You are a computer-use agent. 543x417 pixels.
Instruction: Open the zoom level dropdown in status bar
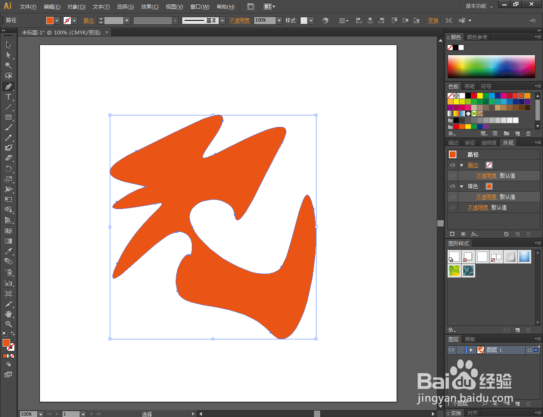point(41,414)
